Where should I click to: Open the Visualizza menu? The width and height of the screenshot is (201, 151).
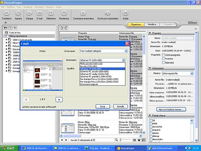coord(28,7)
